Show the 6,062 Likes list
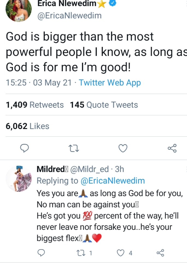Viewport: 187px width, 266px height. point(27,126)
